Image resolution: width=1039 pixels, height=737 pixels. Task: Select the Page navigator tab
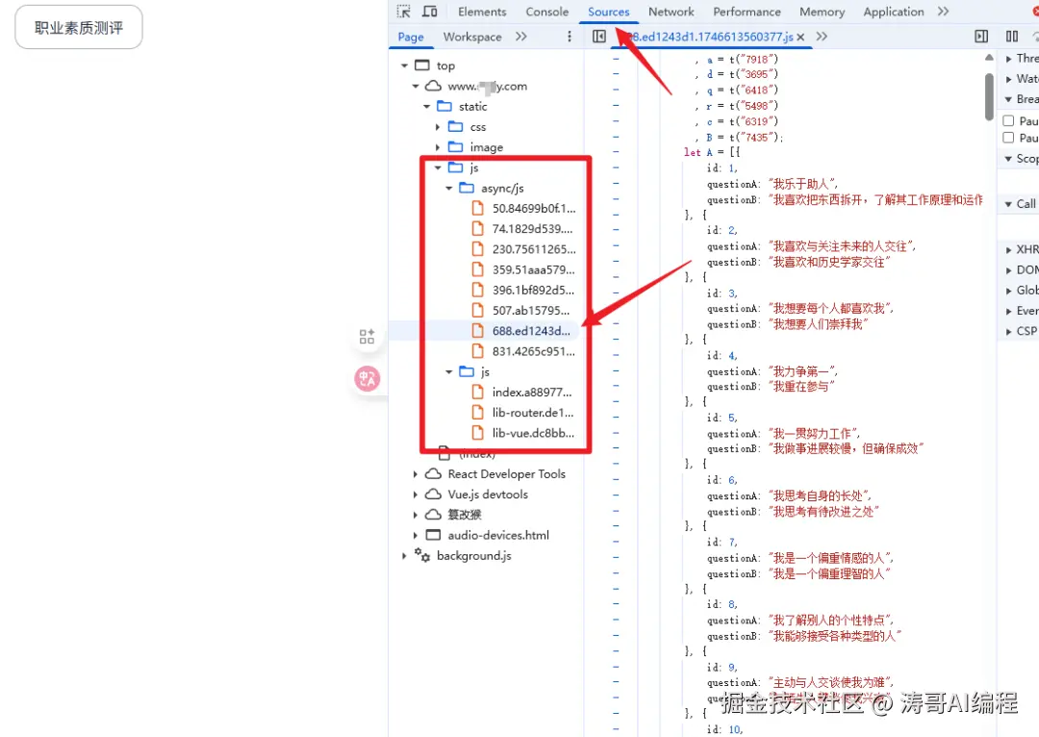pyautogui.click(x=411, y=38)
